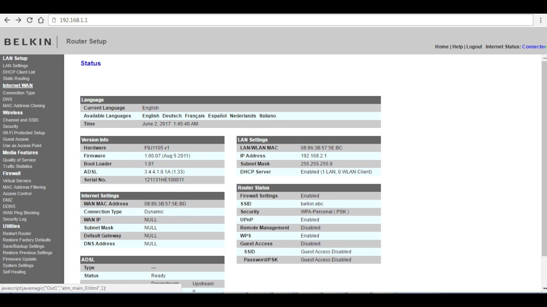Focus the address bar showing 192.168.1.1
Image resolution: width=547 pixels, height=307 pixels.
click(291, 20)
